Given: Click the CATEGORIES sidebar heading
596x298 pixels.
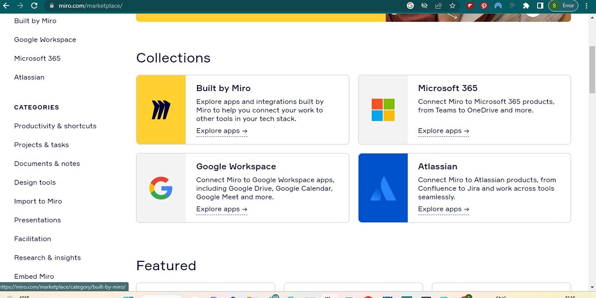Looking at the screenshot, I should (36, 107).
